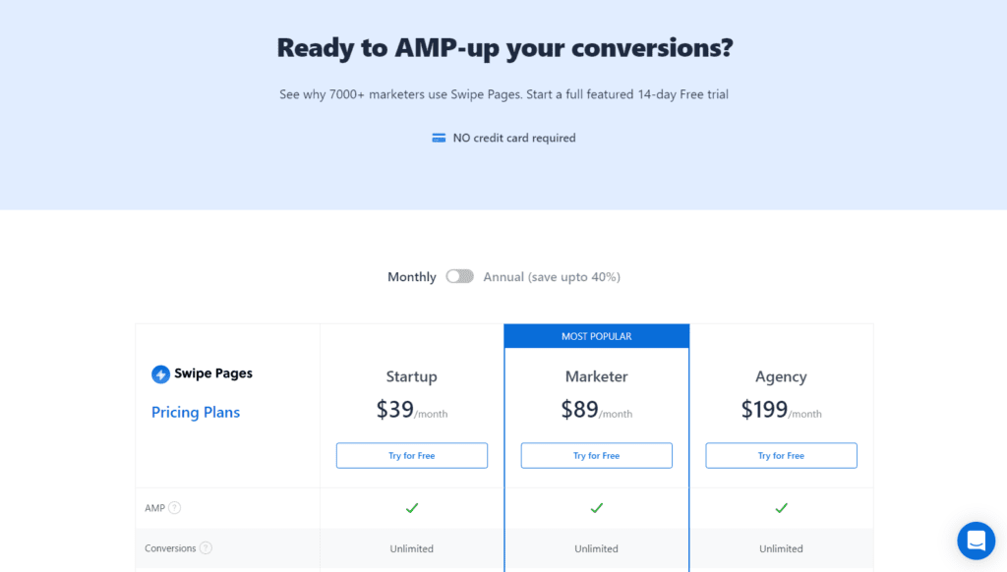Click the $199 price
The image size is (1007, 572).
pos(764,409)
